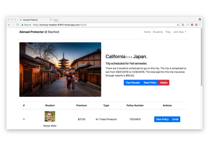Click the Actions column header
This screenshot has width=209, height=148.
[x=167, y=105]
